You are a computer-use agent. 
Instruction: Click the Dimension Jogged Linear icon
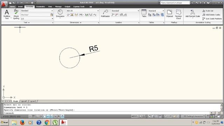(95, 15)
